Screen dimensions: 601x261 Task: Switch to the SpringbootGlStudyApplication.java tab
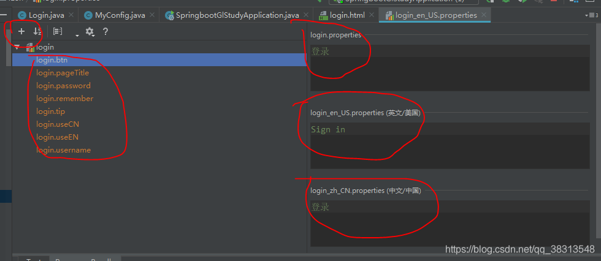(237, 15)
